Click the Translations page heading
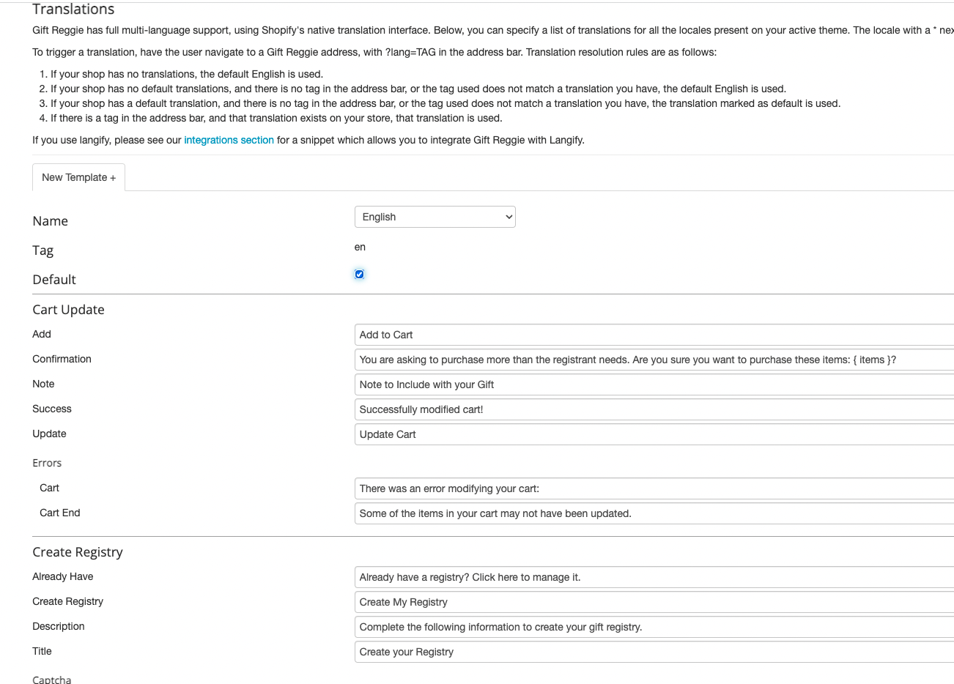 pyautogui.click(x=73, y=9)
